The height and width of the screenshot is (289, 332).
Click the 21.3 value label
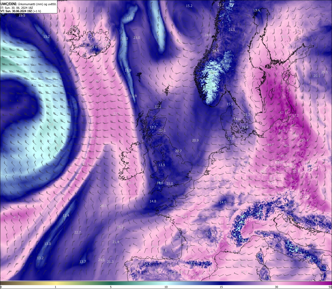pos(110,262)
